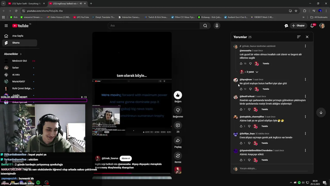Click the search magnifier button

(x=205, y=26)
